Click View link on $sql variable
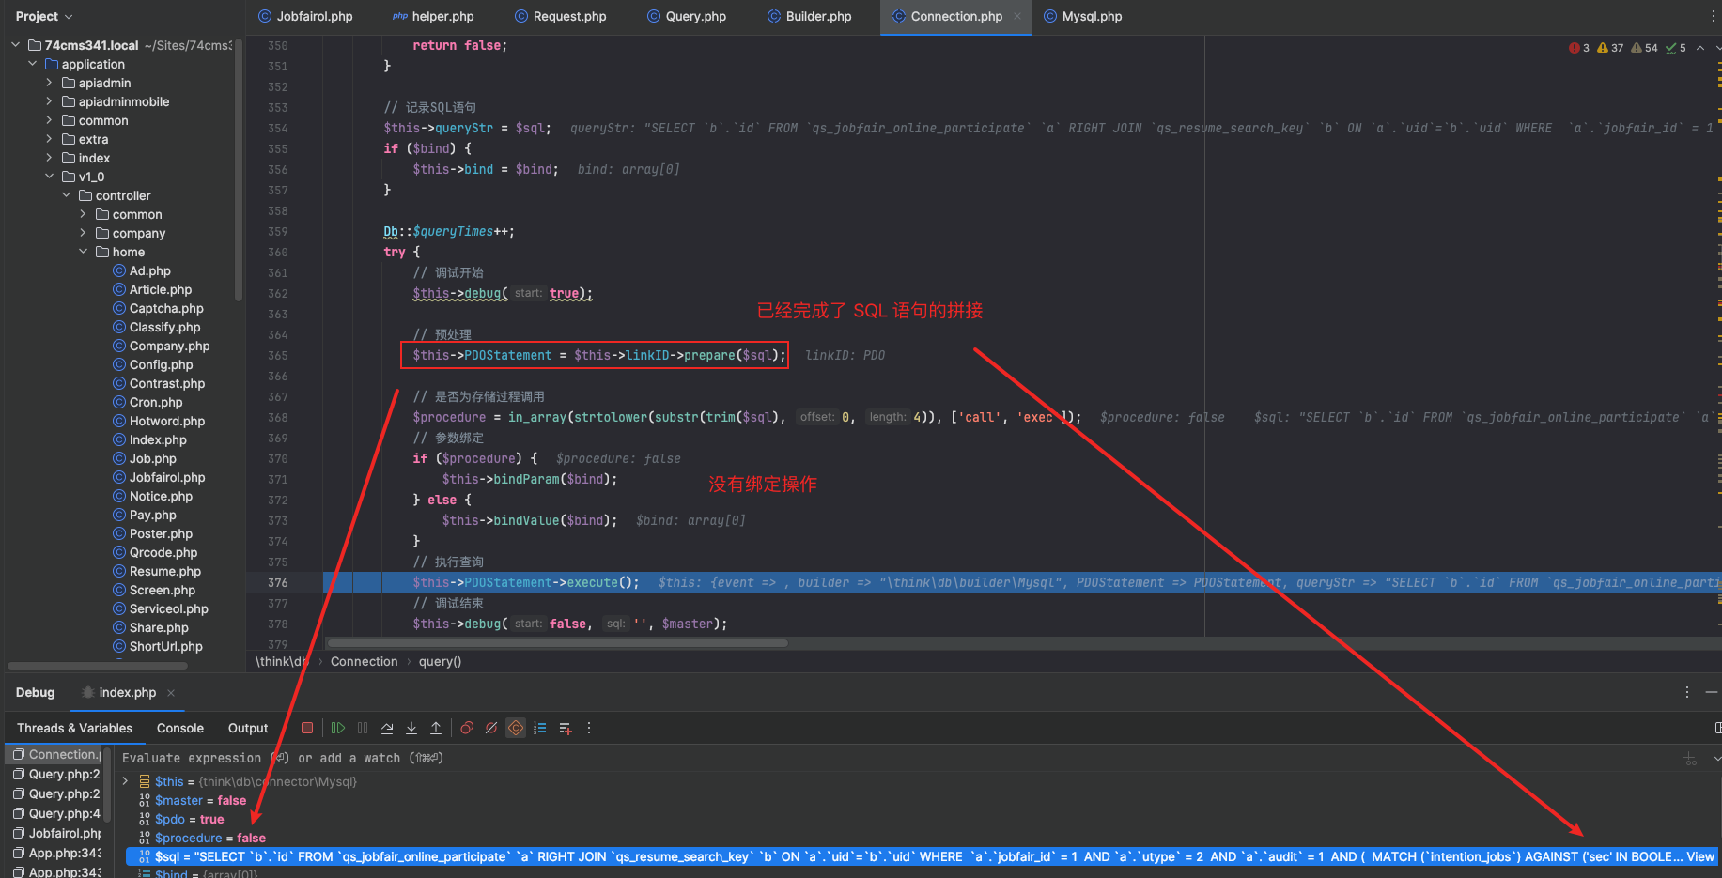The height and width of the screenshot is (878, 1722). click(x=1699, y=856)
